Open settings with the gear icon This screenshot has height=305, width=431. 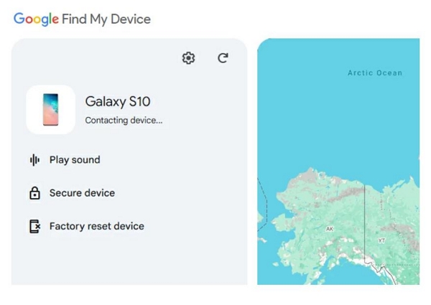[188, 58]
